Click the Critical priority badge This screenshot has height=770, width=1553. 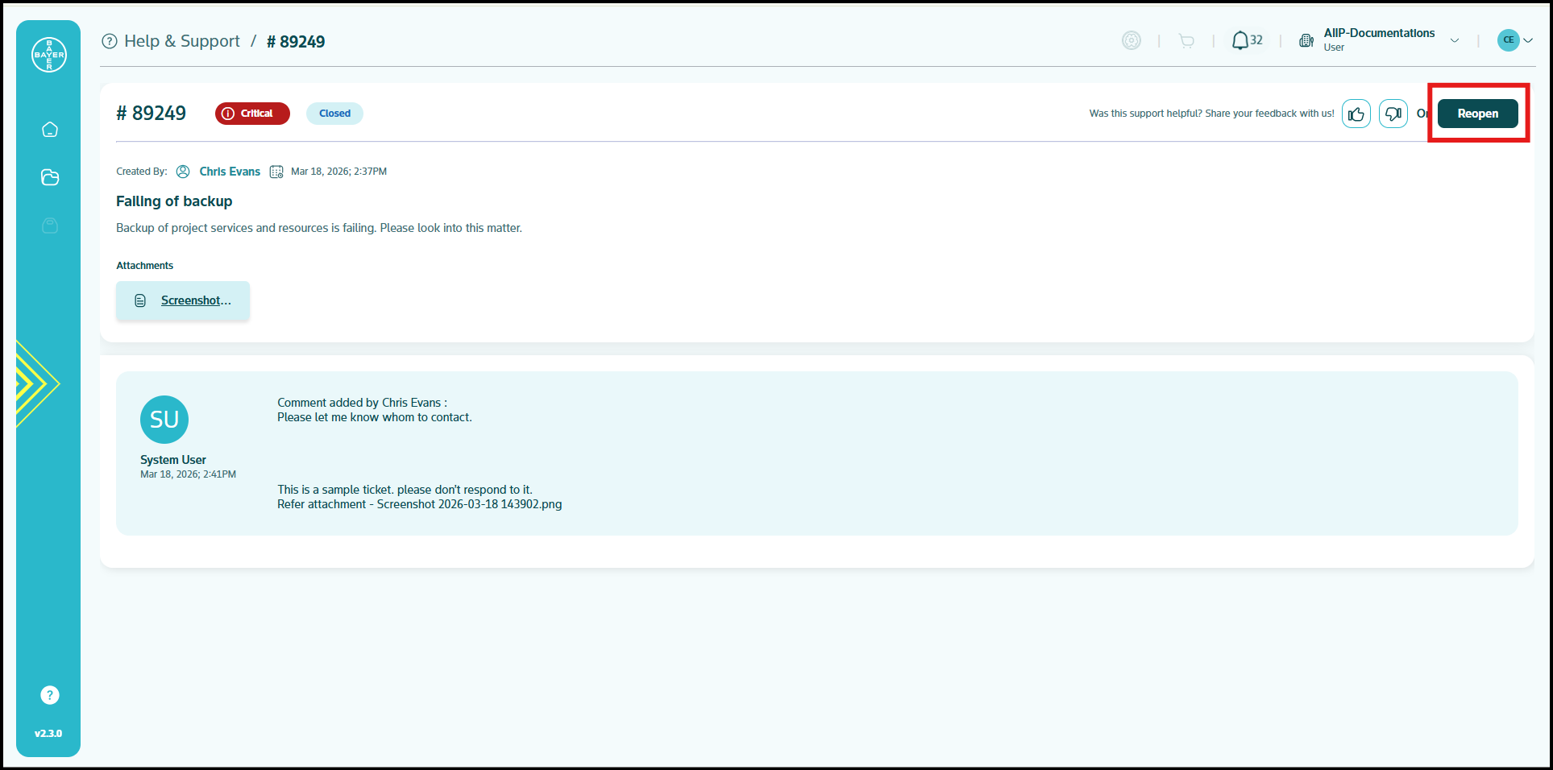[x=252, y=114]
